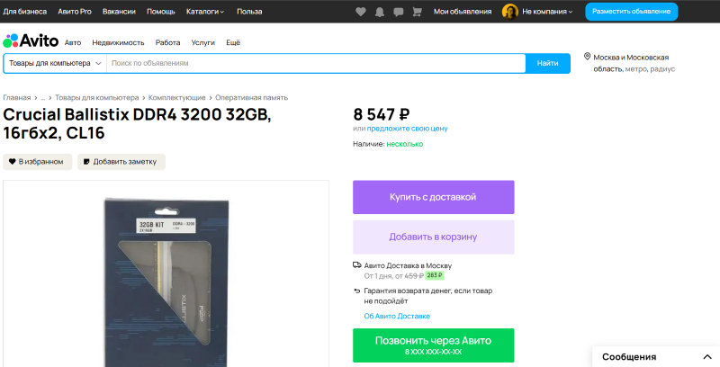The width and height of the screenshot is (720, 367).
Task: Open messages chat bubble icon in top bar
Action: (398, 12)
